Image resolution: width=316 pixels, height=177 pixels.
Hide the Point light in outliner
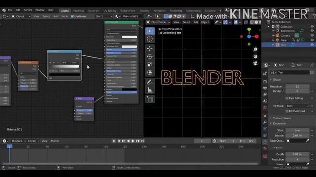click(x=312, y=40)
